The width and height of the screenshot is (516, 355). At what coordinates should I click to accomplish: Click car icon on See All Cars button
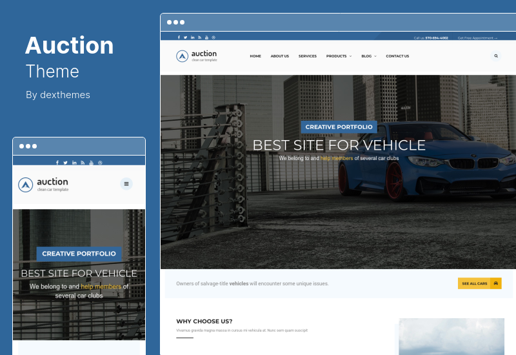pyautogui.click(x=496, y=283)
